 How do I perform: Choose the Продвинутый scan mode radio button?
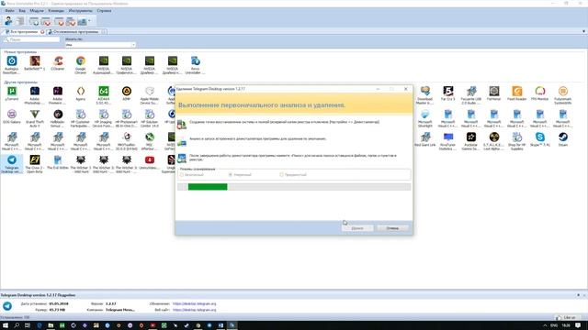281,175
